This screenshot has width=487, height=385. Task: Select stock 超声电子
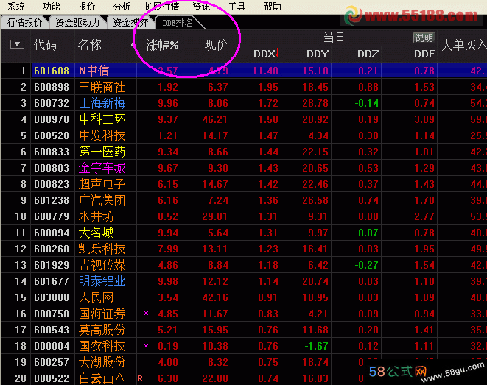pyautogui.click(x=102, y=184)
